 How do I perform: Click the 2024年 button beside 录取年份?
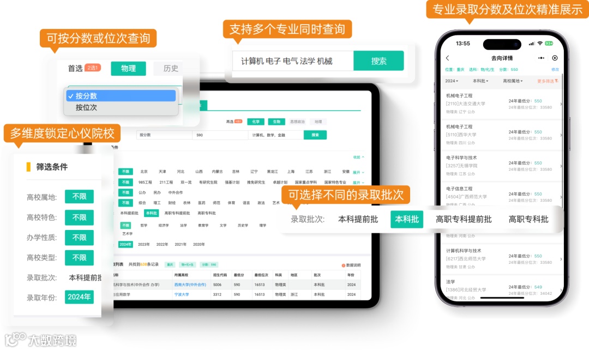[79, 297]
